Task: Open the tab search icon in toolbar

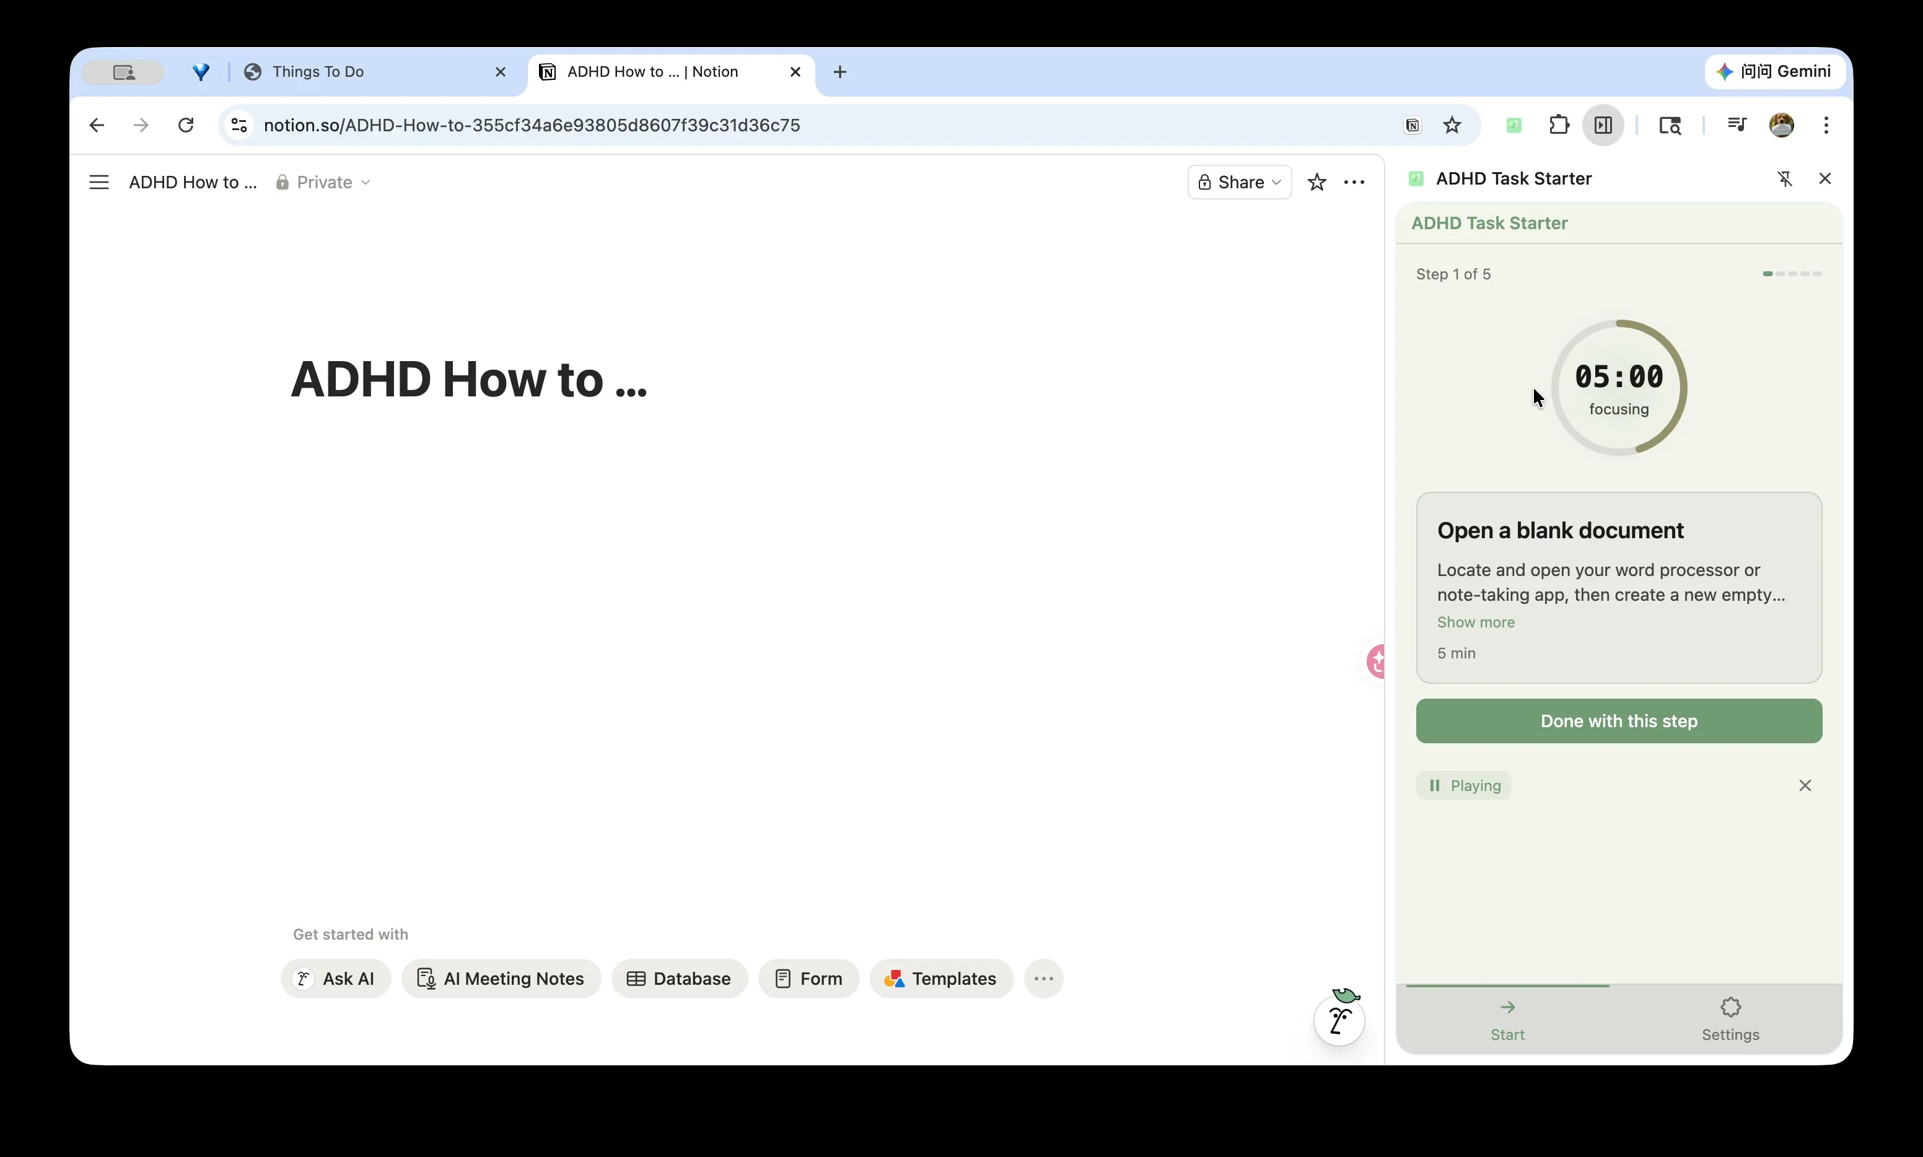Action: coord(1669,126)
